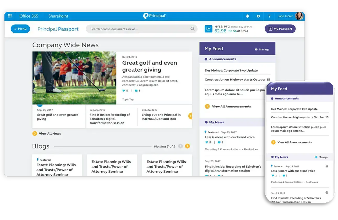Viewport: 338px width, 220px height.
Task: Click View All Announcements
Action: coord(227,106)
